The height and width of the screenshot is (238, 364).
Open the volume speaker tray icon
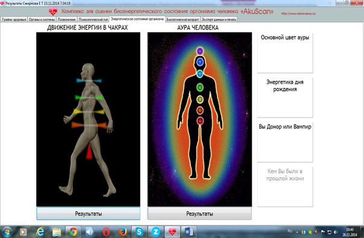click(336, 232)
